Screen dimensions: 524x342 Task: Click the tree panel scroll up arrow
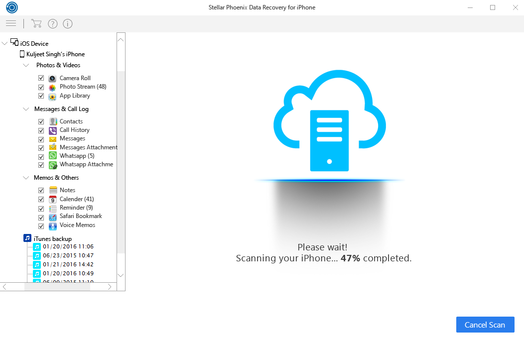(x=121, y=40)
